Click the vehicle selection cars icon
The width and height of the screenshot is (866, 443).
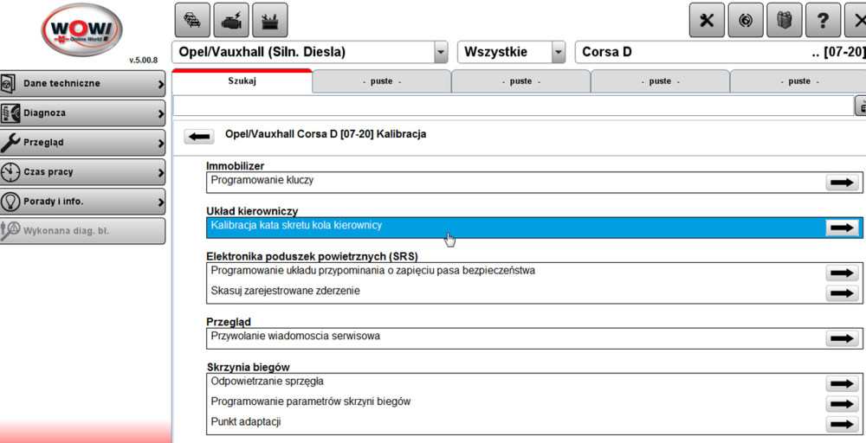click(x=192, y=20)
